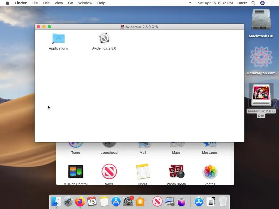Open Mission Control in the background Finder window

76,171
